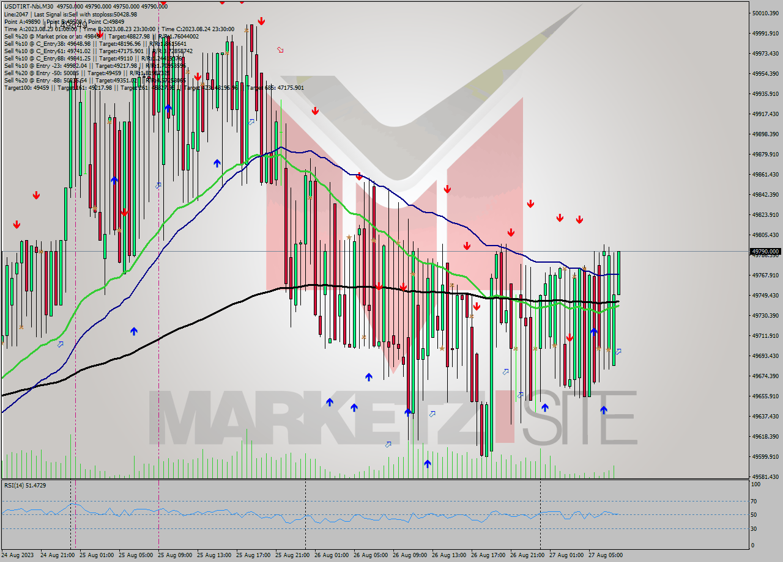Select the red sell arrow at the far left edge

click(17, 225)
